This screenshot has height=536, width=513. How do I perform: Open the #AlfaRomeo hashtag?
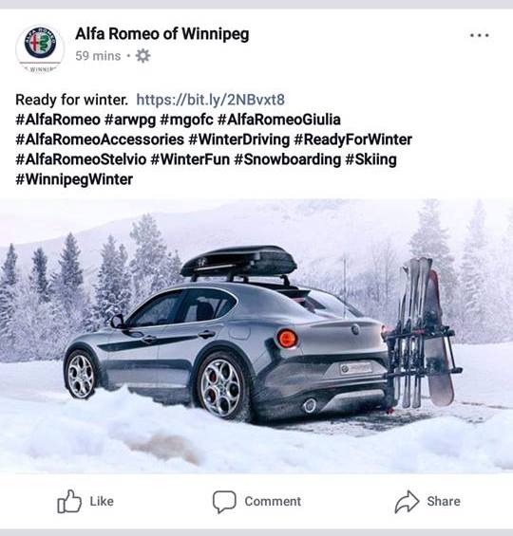pyautogui.click(x=58, y=120)
